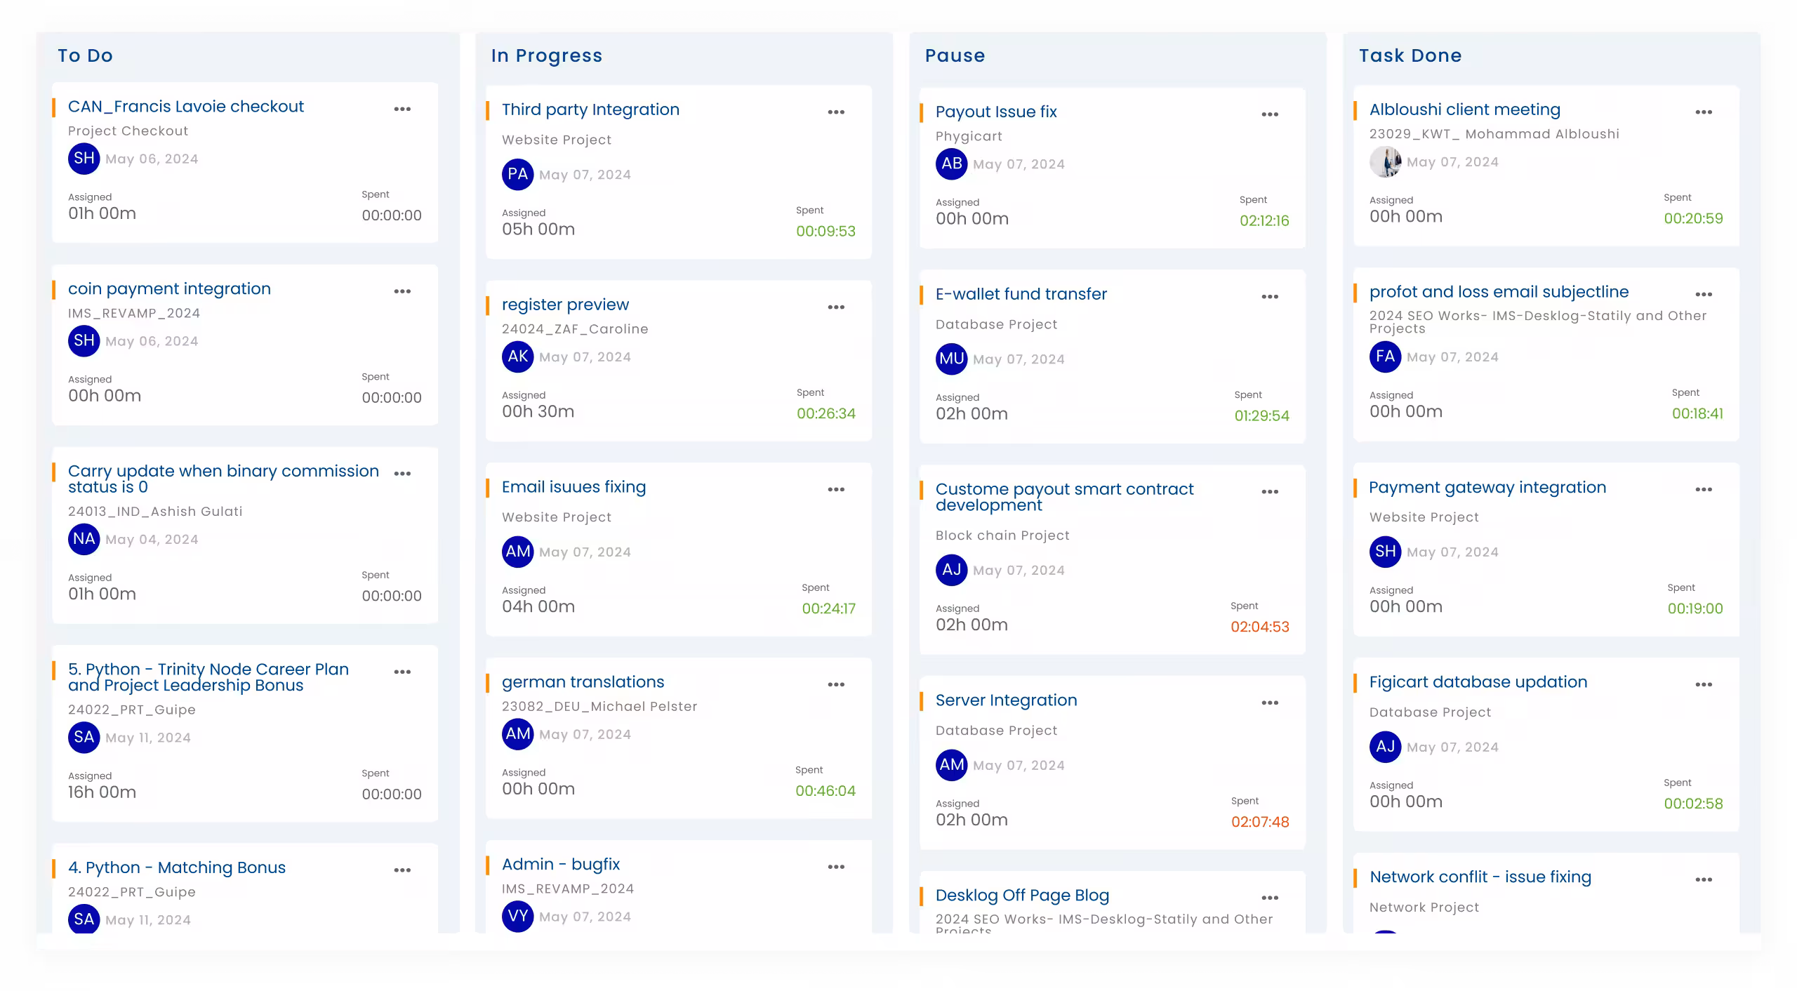This screenshot has width=1797, height=991.
Task: Click spent time 02:07:48 on Server Integration
Action: pos(1260,822)
